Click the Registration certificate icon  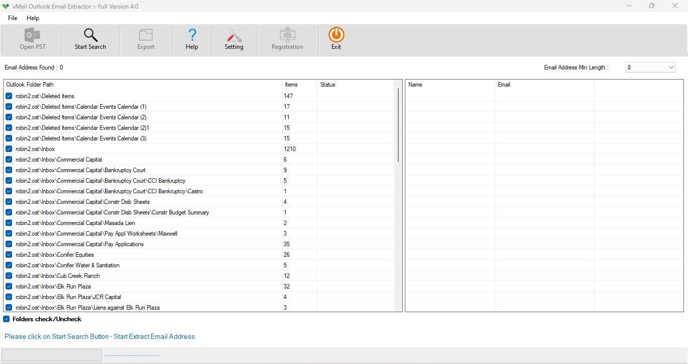[x=287, y=34]
